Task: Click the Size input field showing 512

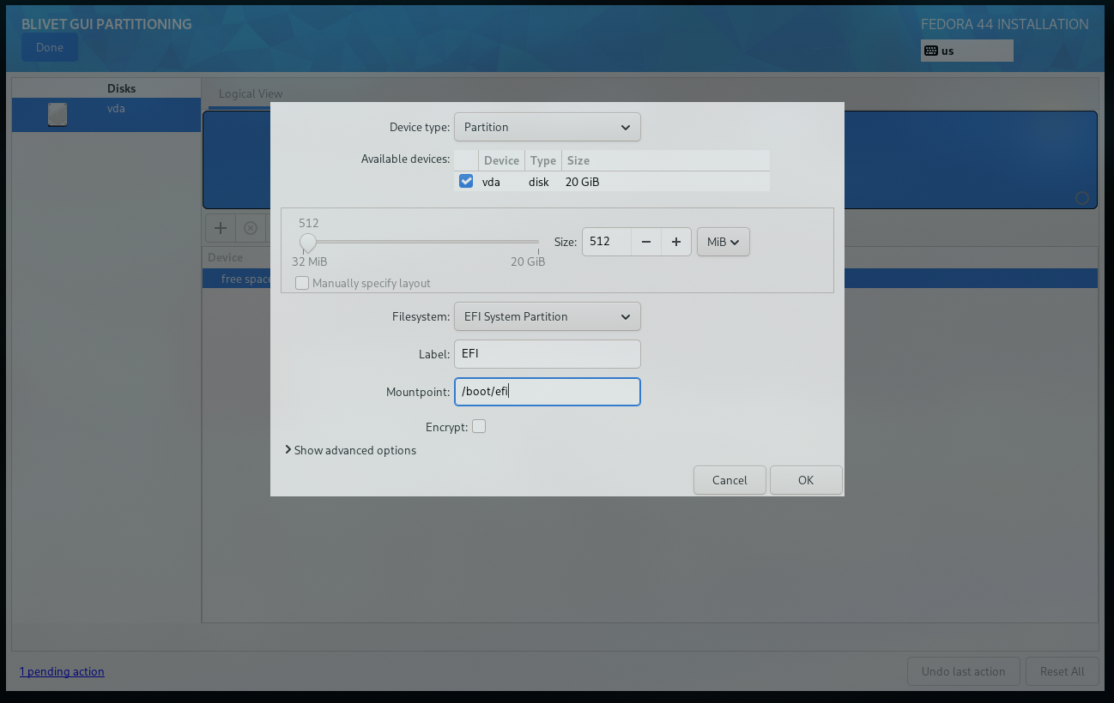Action: click(607, 242)
